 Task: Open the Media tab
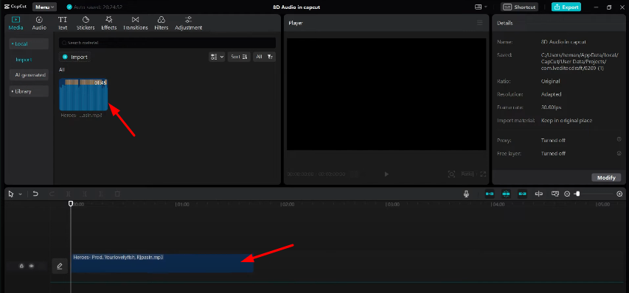(x=16, y=24)
